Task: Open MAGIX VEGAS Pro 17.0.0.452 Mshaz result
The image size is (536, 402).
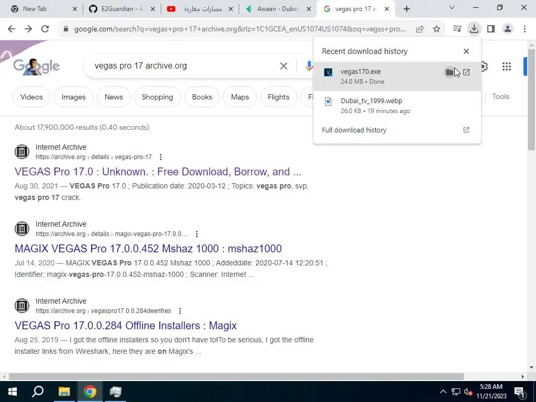Action: [x=148, y=249]
